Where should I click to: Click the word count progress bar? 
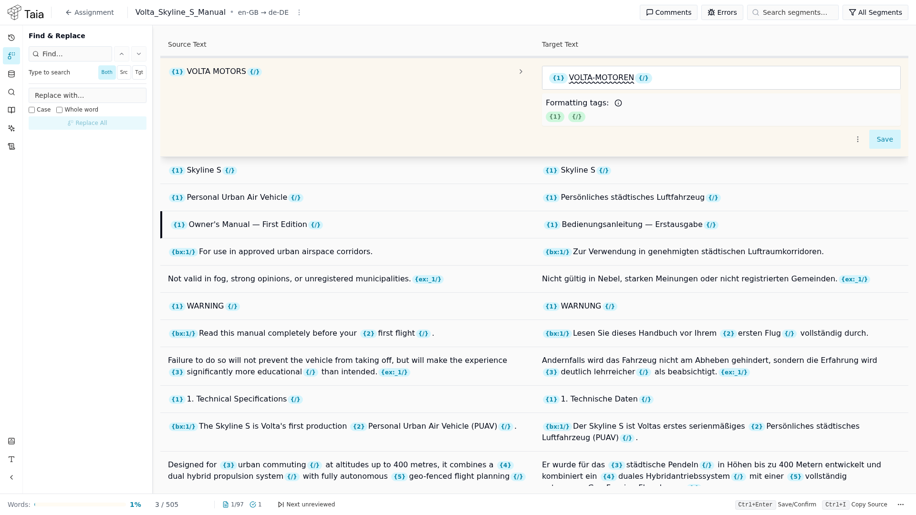(80, 505)
